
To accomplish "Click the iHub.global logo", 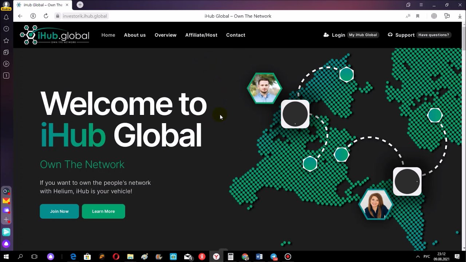I will tap(55, 35).
